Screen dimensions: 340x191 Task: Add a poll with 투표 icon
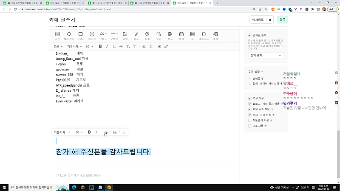[x=170, y=36]
